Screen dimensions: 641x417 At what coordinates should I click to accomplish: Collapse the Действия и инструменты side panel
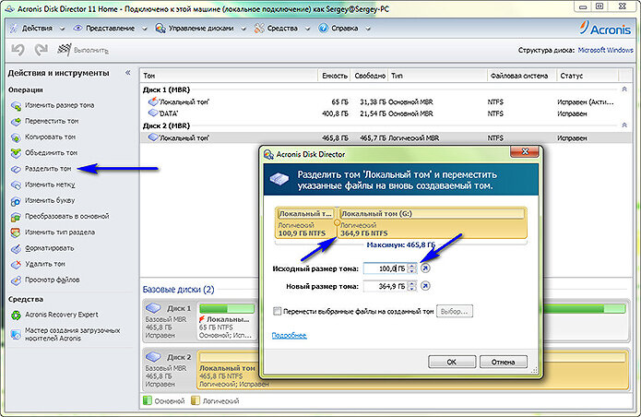(x=127, y=73)
